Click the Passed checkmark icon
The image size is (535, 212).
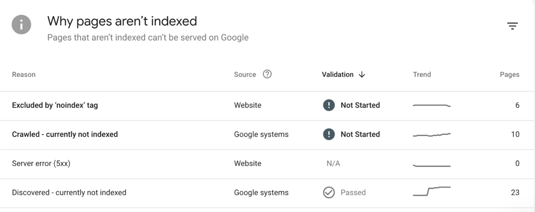[329, 193]
